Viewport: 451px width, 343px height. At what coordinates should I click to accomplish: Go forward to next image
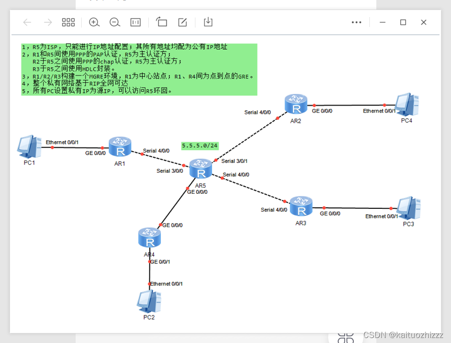tap(48, 22)
